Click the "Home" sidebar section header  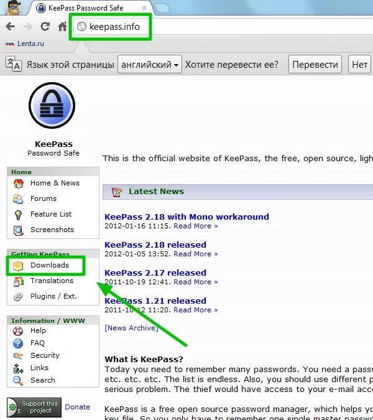click(21, 172)
